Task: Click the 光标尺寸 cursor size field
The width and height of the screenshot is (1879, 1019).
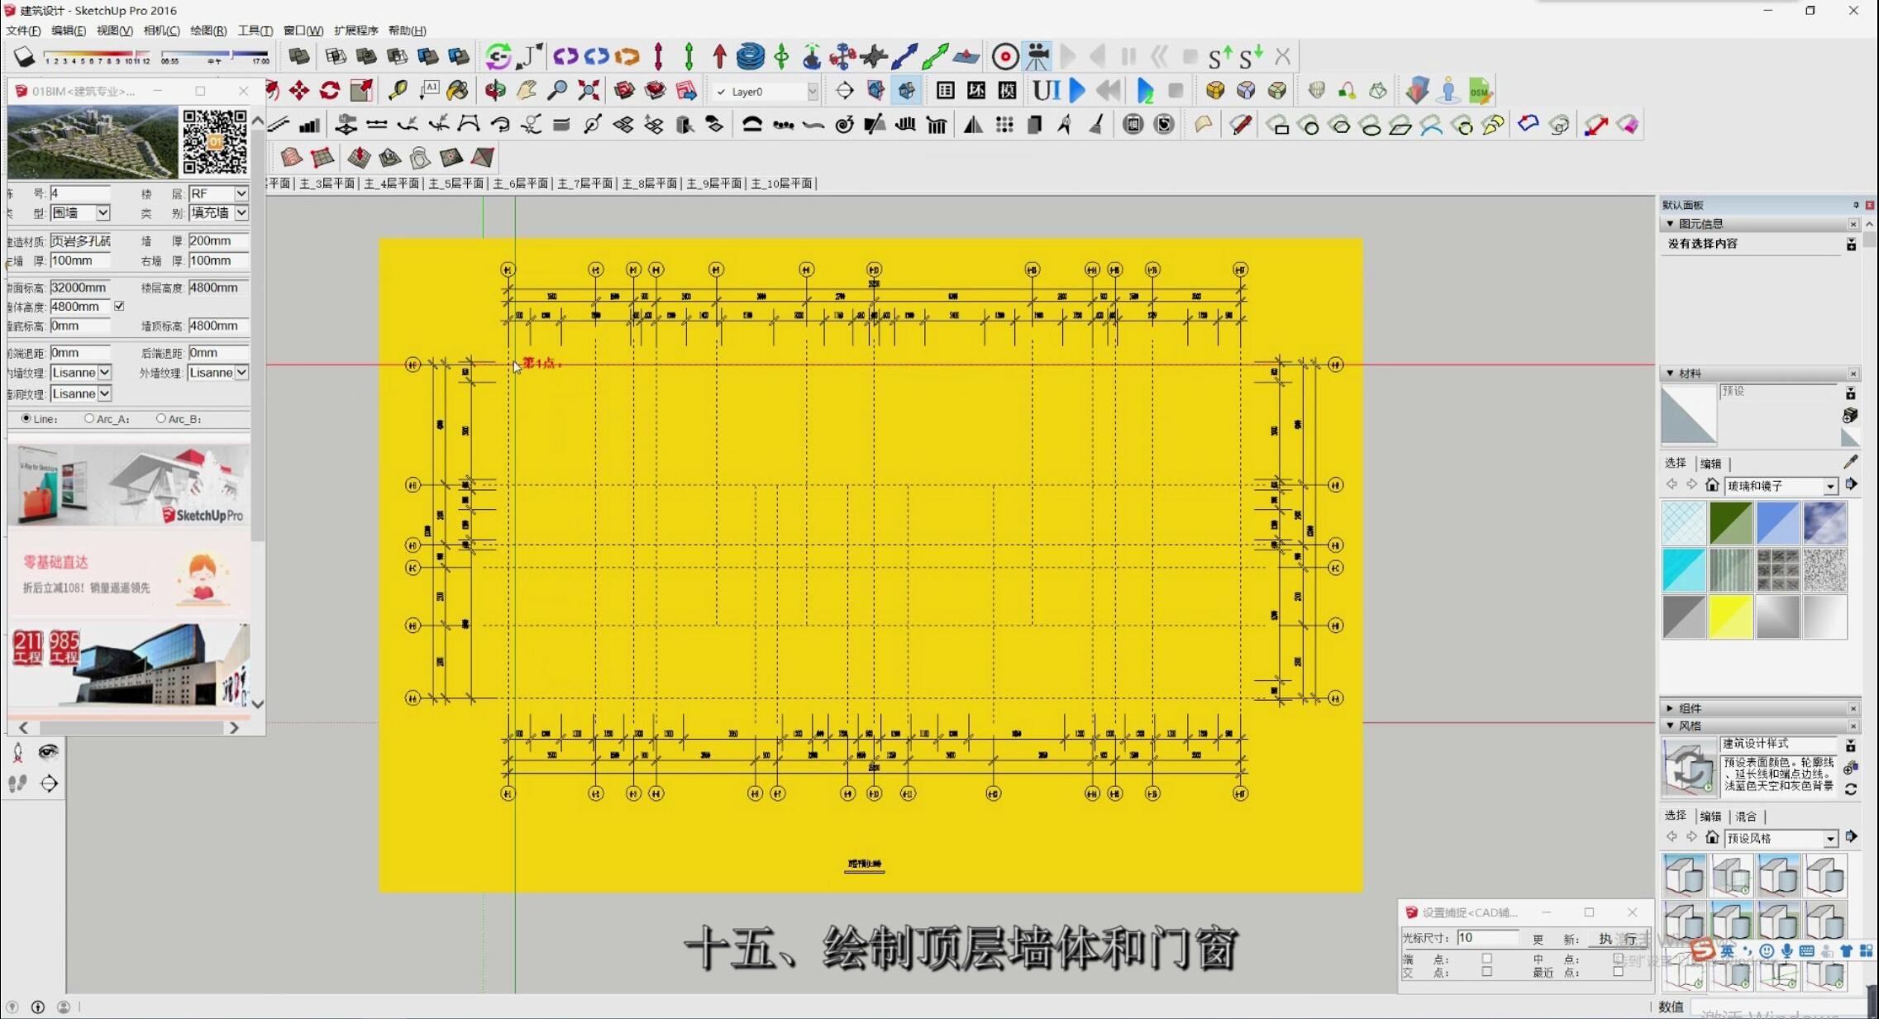Action: [1487, 938]
